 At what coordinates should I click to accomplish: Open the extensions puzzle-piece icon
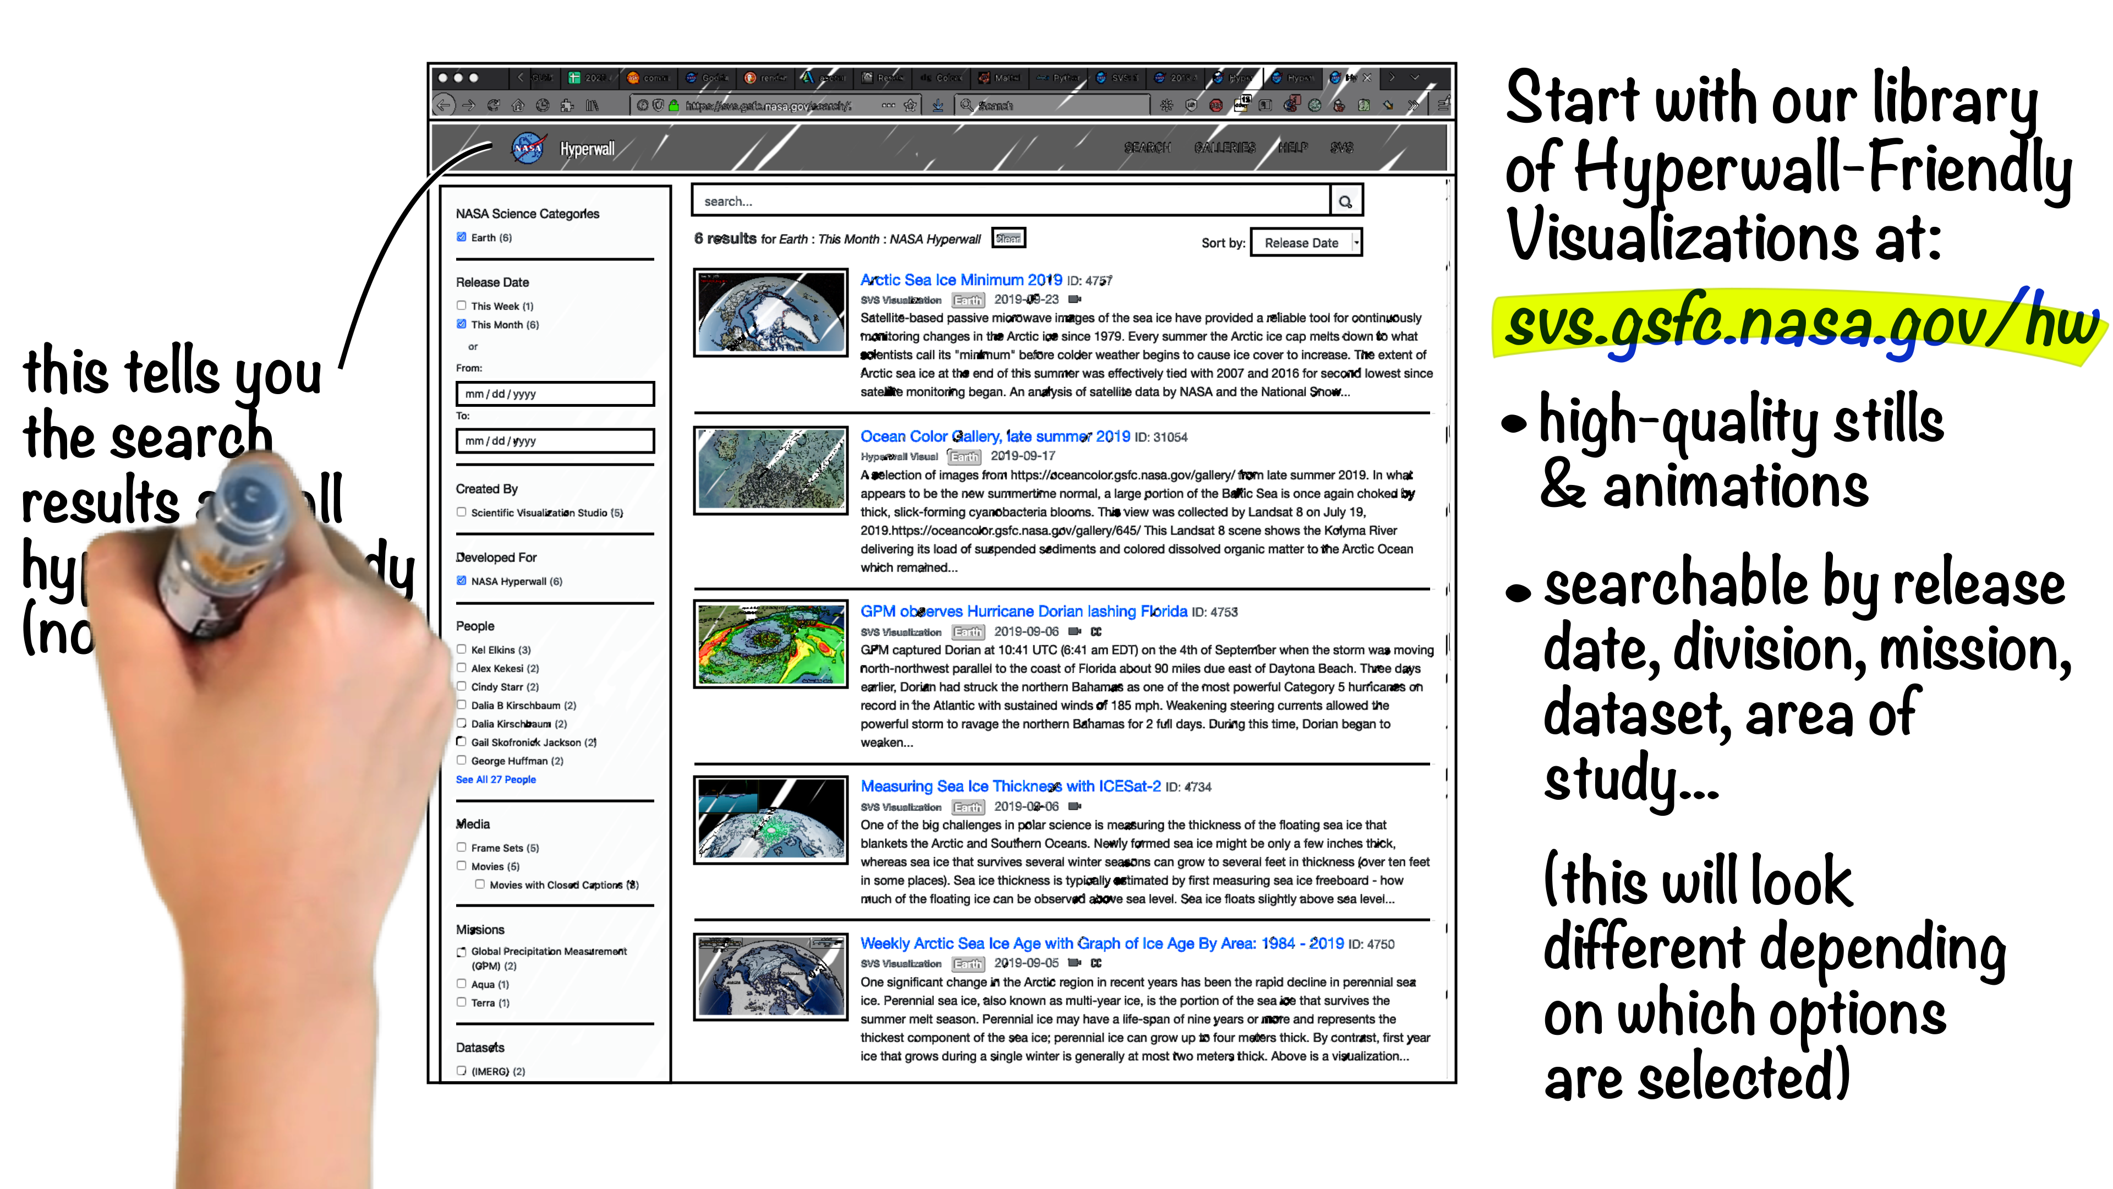click(x=567, y=105)
